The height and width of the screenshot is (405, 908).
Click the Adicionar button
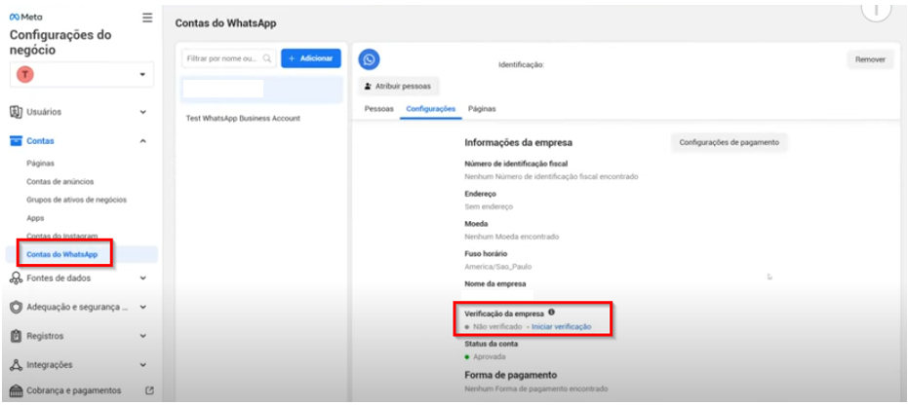point(311,58)
